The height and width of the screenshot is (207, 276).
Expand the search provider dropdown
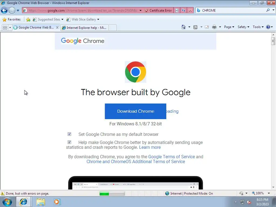click(273, 10)
